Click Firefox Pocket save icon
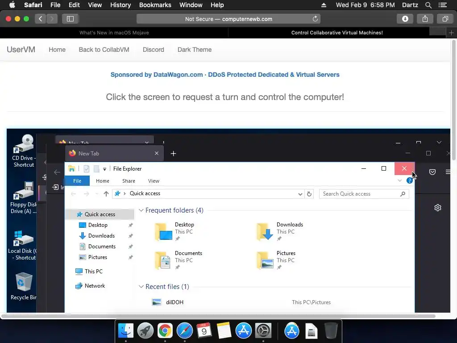 432,172
